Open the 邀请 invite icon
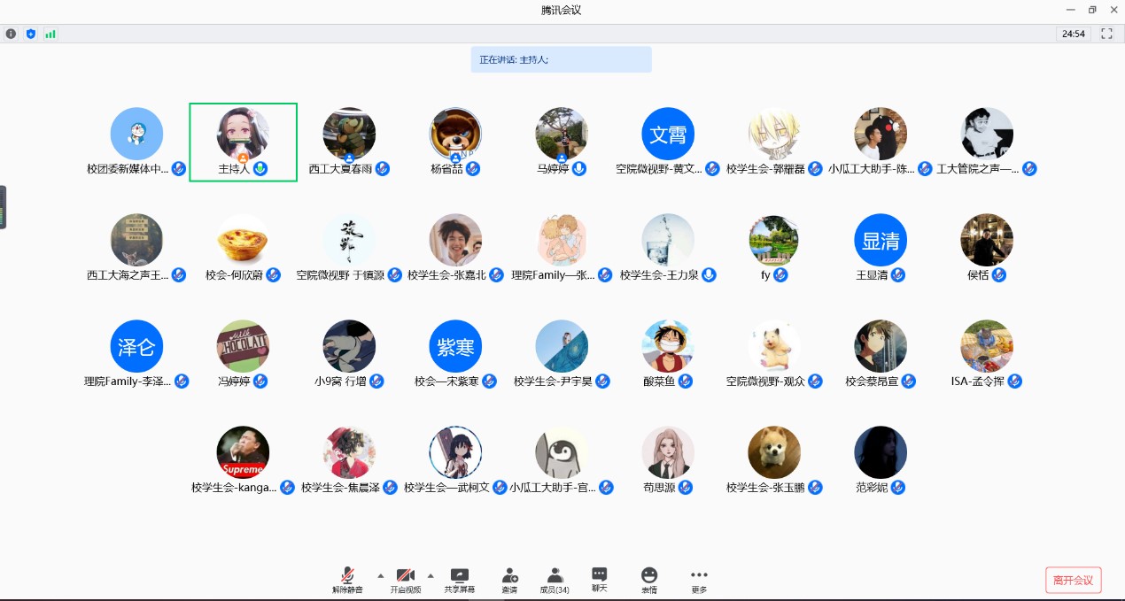 pyautogui.click(x=509, y=580)
